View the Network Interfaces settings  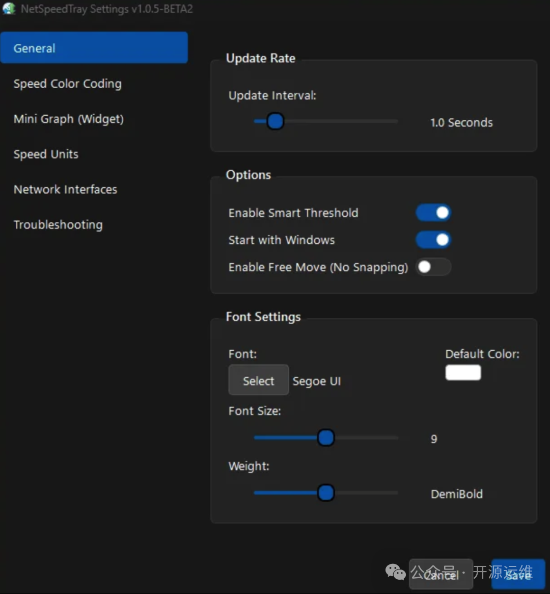point(65,189)
